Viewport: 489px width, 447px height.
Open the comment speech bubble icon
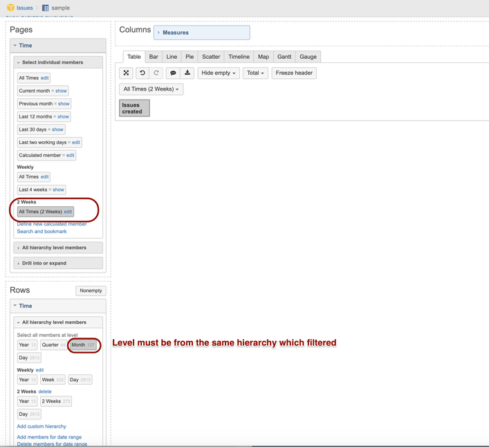pos(173,73)
